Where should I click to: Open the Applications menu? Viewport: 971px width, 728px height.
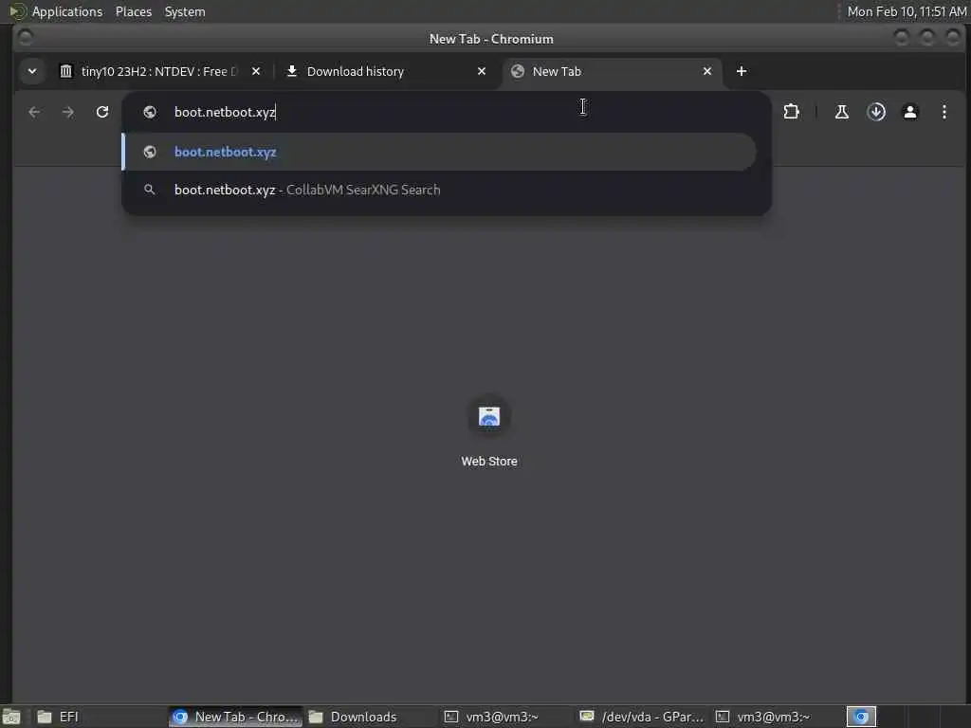point(67,11)
